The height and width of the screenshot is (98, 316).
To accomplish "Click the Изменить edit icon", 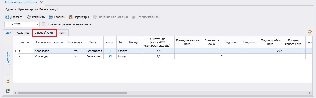I will point(29,17).
